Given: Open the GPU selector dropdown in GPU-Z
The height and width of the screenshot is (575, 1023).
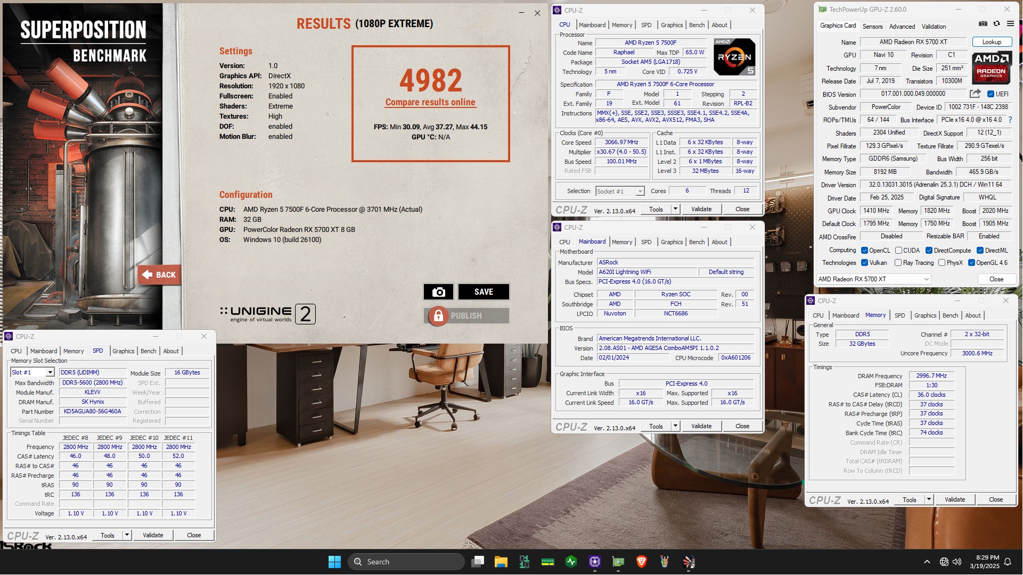Looking at the screenshot, I should (874, 279).
